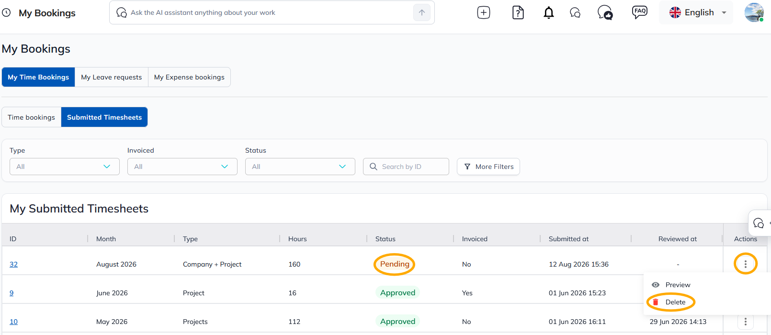
Task: Send the AI assistant query with arrow button
Action: point(422,12)
